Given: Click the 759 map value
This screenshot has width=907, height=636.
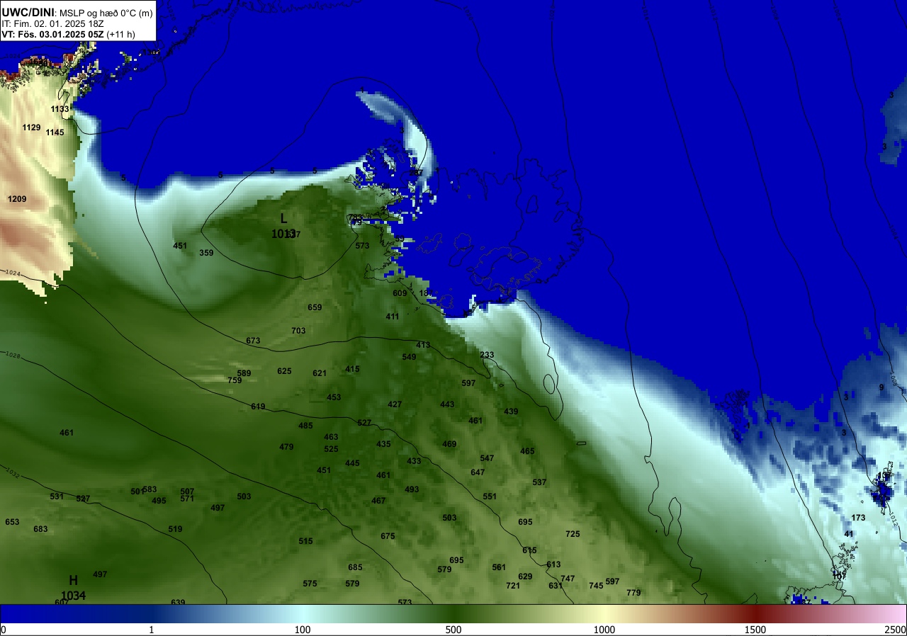Looking at the screenshot, I should coord(235,380).
